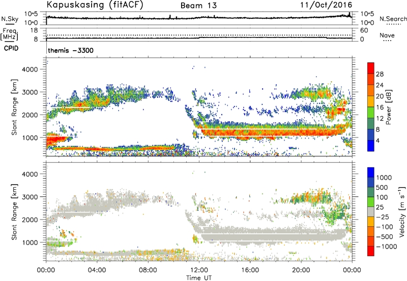Select the 08:00 time axis label
The width and height of the screenshot is (407, 281).
pos(148,270)
